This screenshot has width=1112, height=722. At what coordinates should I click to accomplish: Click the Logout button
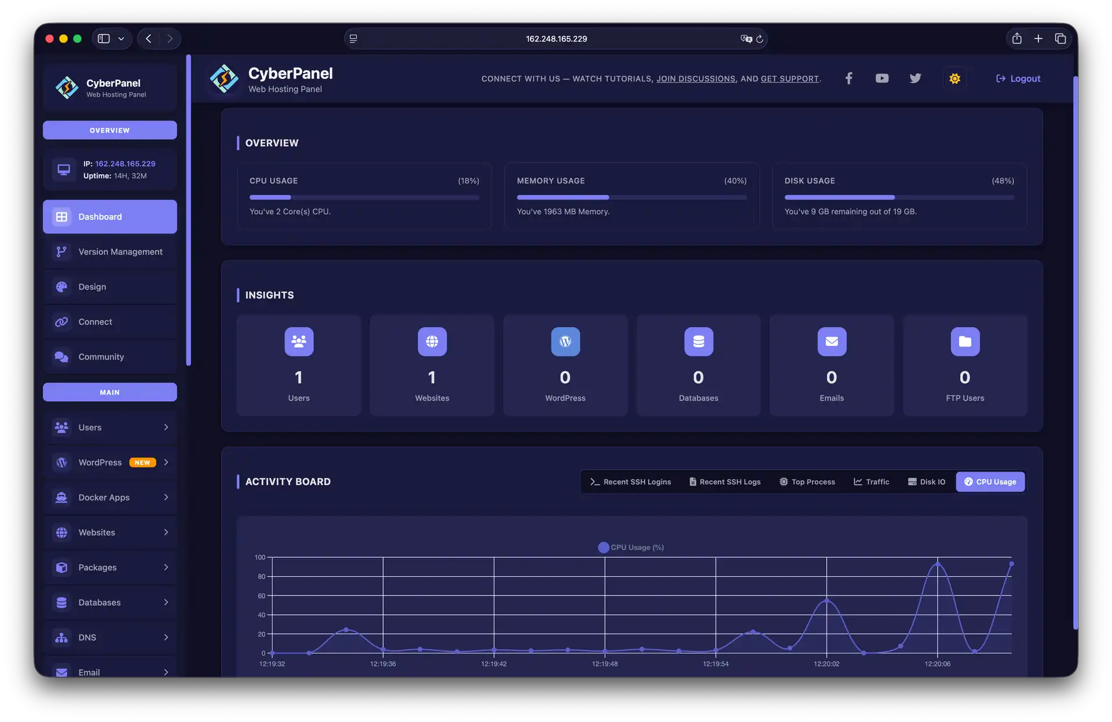pyautogui.click(x=1018, y=78)
